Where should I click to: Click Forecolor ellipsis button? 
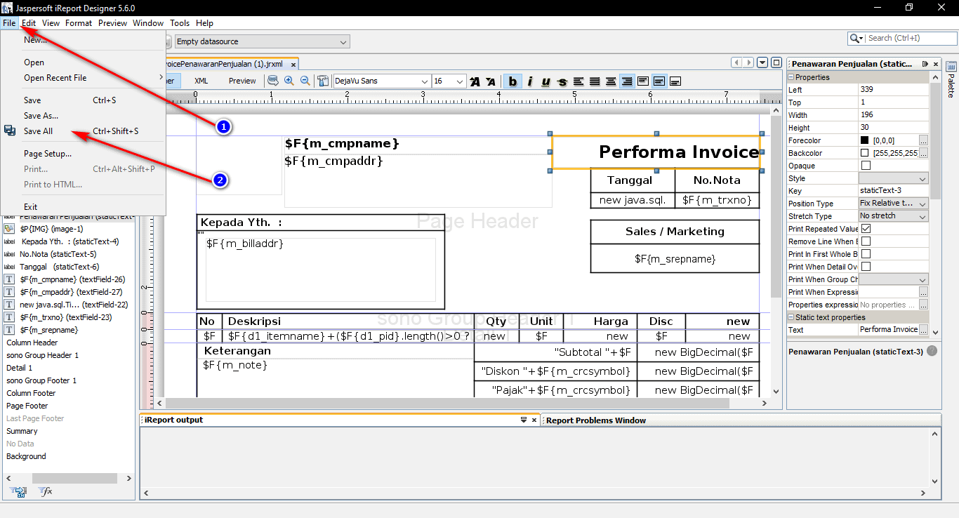coord(923,140)
